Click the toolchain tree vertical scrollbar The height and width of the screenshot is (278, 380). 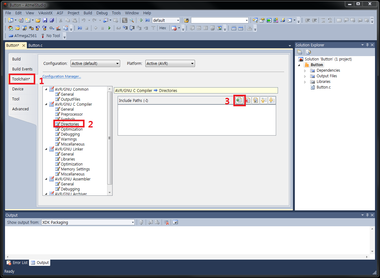109,137
